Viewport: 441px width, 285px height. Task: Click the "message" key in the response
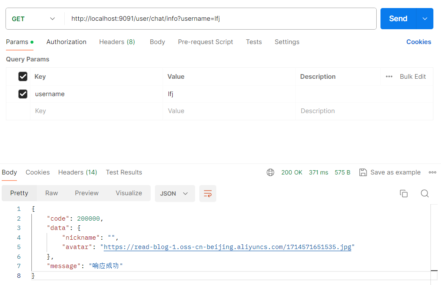coord(63,266)
